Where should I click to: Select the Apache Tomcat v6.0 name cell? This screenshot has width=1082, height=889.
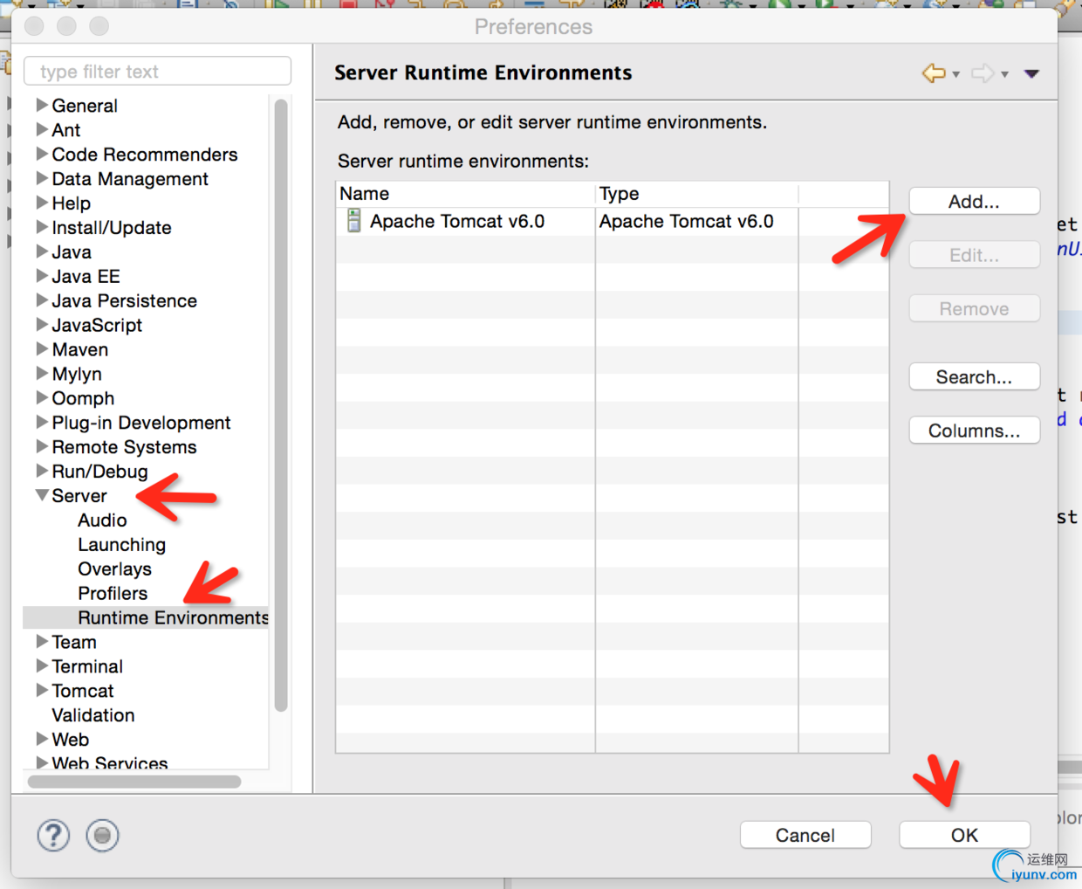465,221
